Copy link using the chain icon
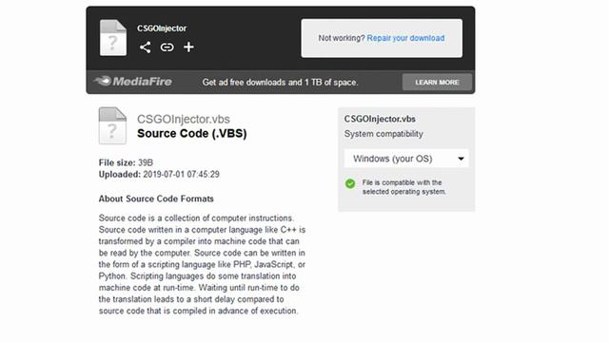Viewport: 609px width, 342px height. pyautogui.click(x=167, y=47)
